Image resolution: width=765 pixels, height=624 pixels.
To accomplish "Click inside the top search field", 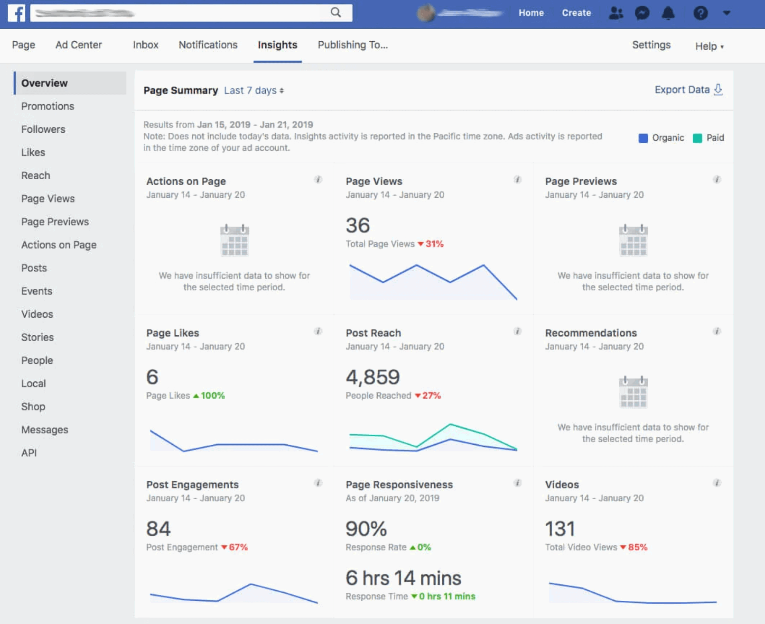I will click(181, 12).
